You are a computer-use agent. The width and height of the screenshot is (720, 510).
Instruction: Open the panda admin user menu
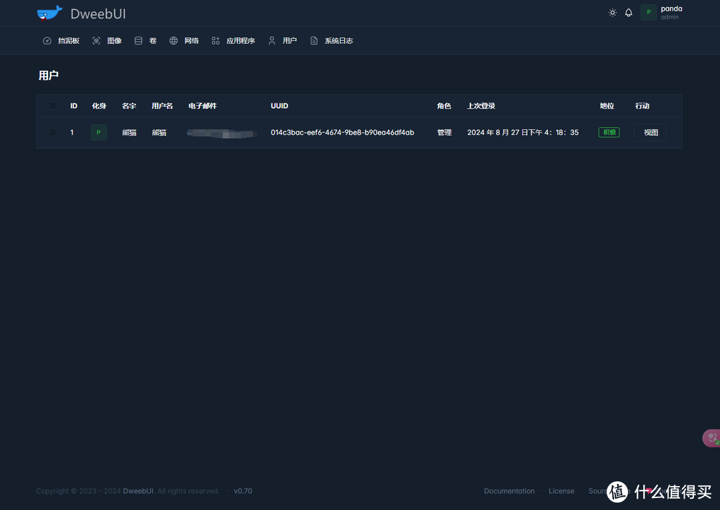point(662,13)
